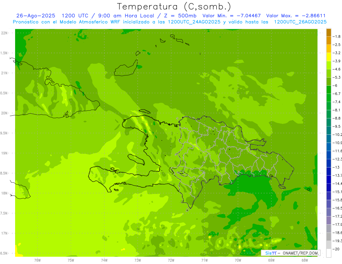Click the '-2.5' color scale value

(337, 45)
